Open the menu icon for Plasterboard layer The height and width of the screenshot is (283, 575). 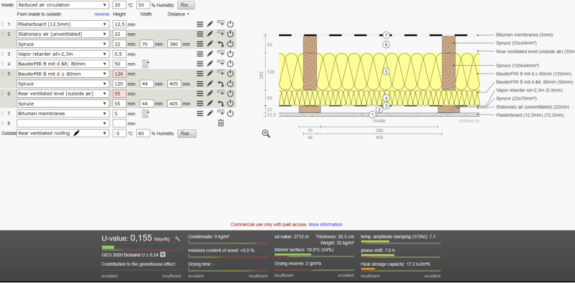tap(200, 24)
